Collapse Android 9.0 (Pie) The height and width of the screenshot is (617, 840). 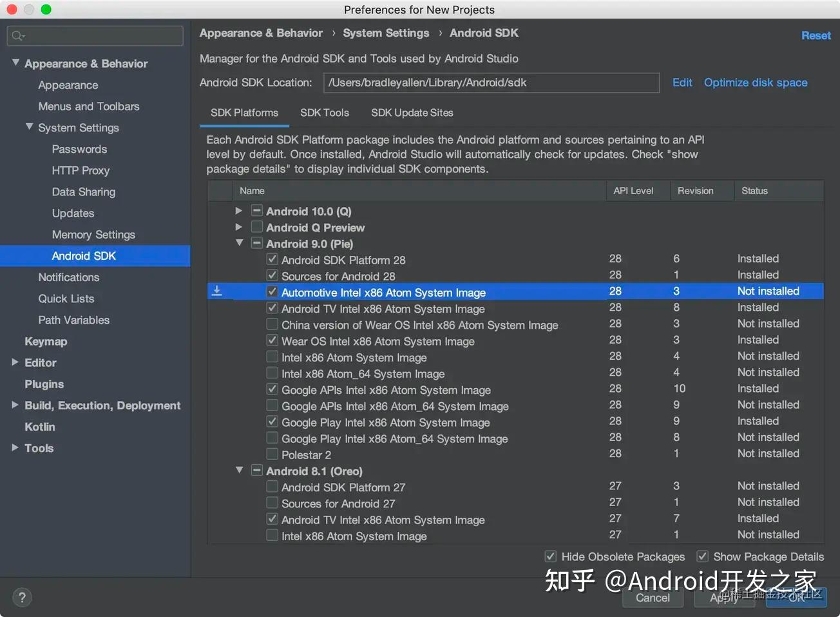coord(239,244)
